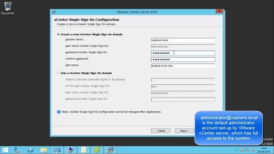The height and width of the screenshot is (154, 274).
Task: Click the password vCenter Single Sign-On field under Create
Action: (x=183, y=53)
